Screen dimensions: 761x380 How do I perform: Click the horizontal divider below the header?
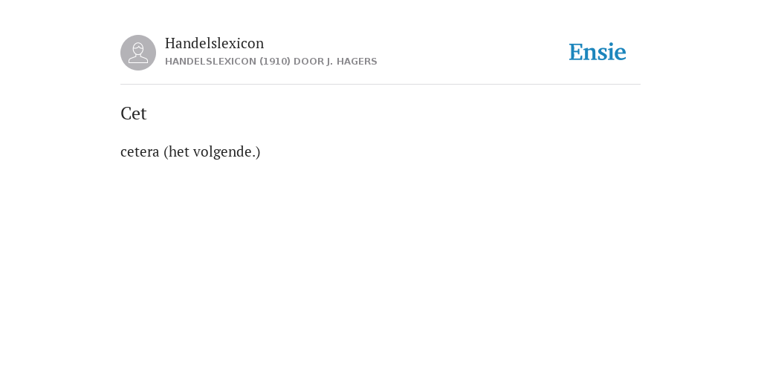[380, 85]
